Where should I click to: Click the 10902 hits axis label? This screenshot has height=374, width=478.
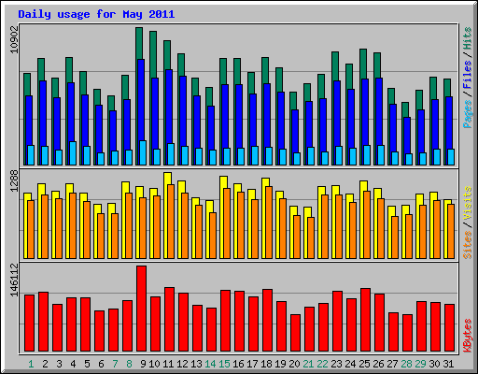pos(14,39)
